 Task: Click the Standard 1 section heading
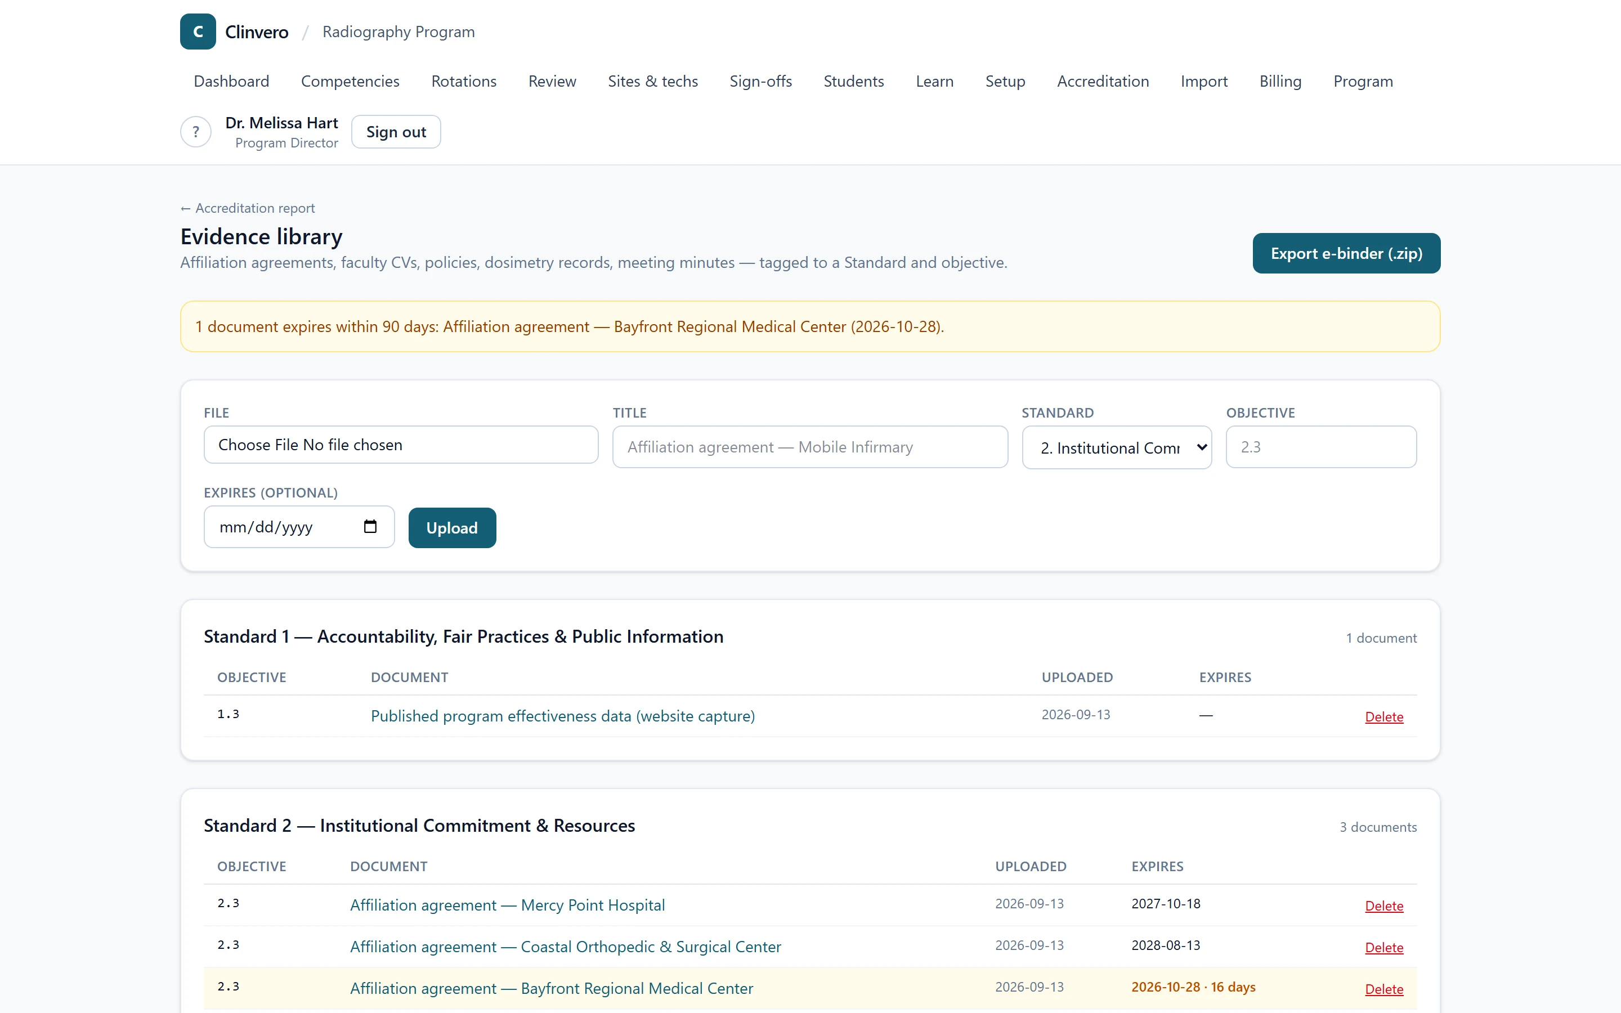click(x=464, y=637)
